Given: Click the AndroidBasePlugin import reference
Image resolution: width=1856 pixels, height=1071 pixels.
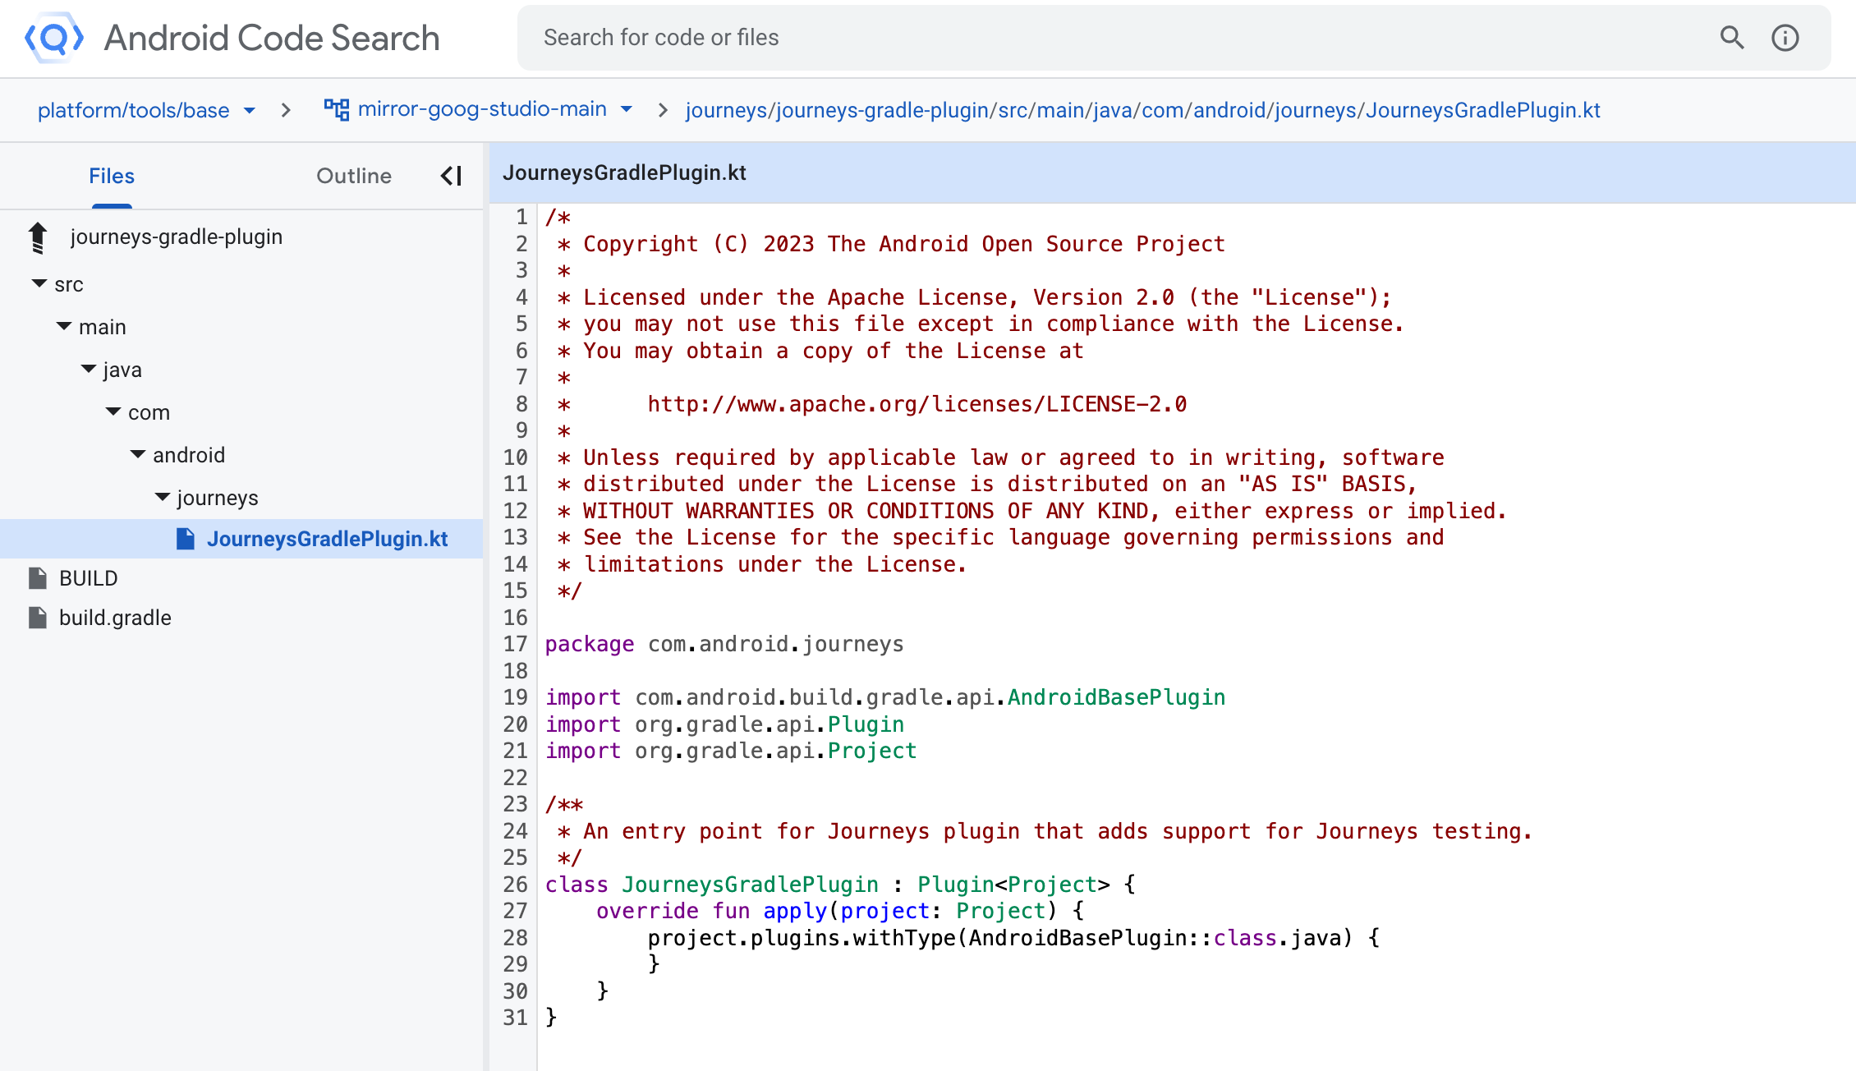Looking at the screenshot, I should pos(1116,697).
